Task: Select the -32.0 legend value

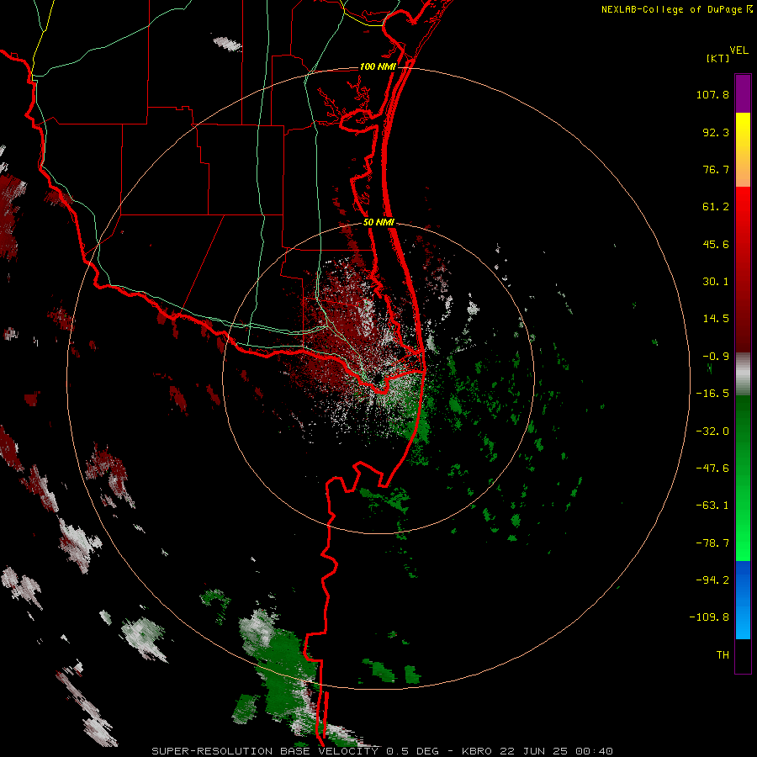Action: (712, 431)
